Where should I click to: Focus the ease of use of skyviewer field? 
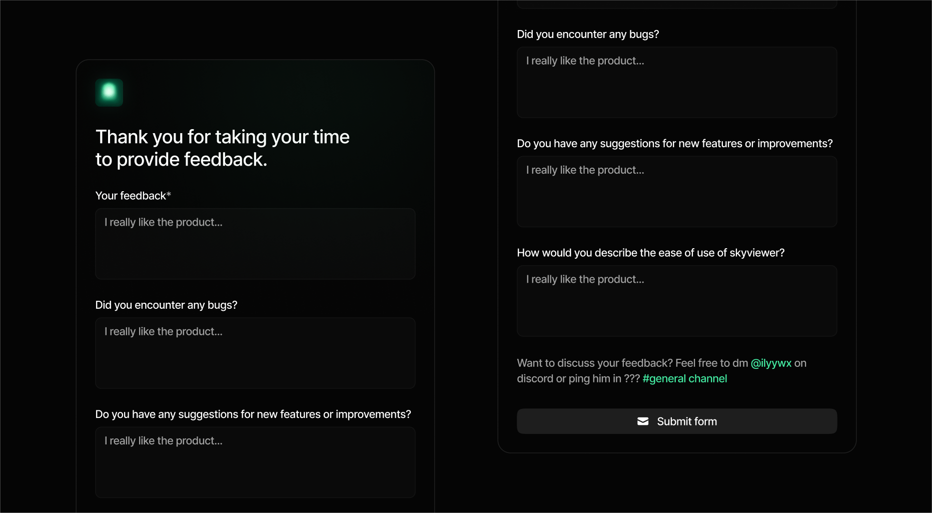(676, 300)
